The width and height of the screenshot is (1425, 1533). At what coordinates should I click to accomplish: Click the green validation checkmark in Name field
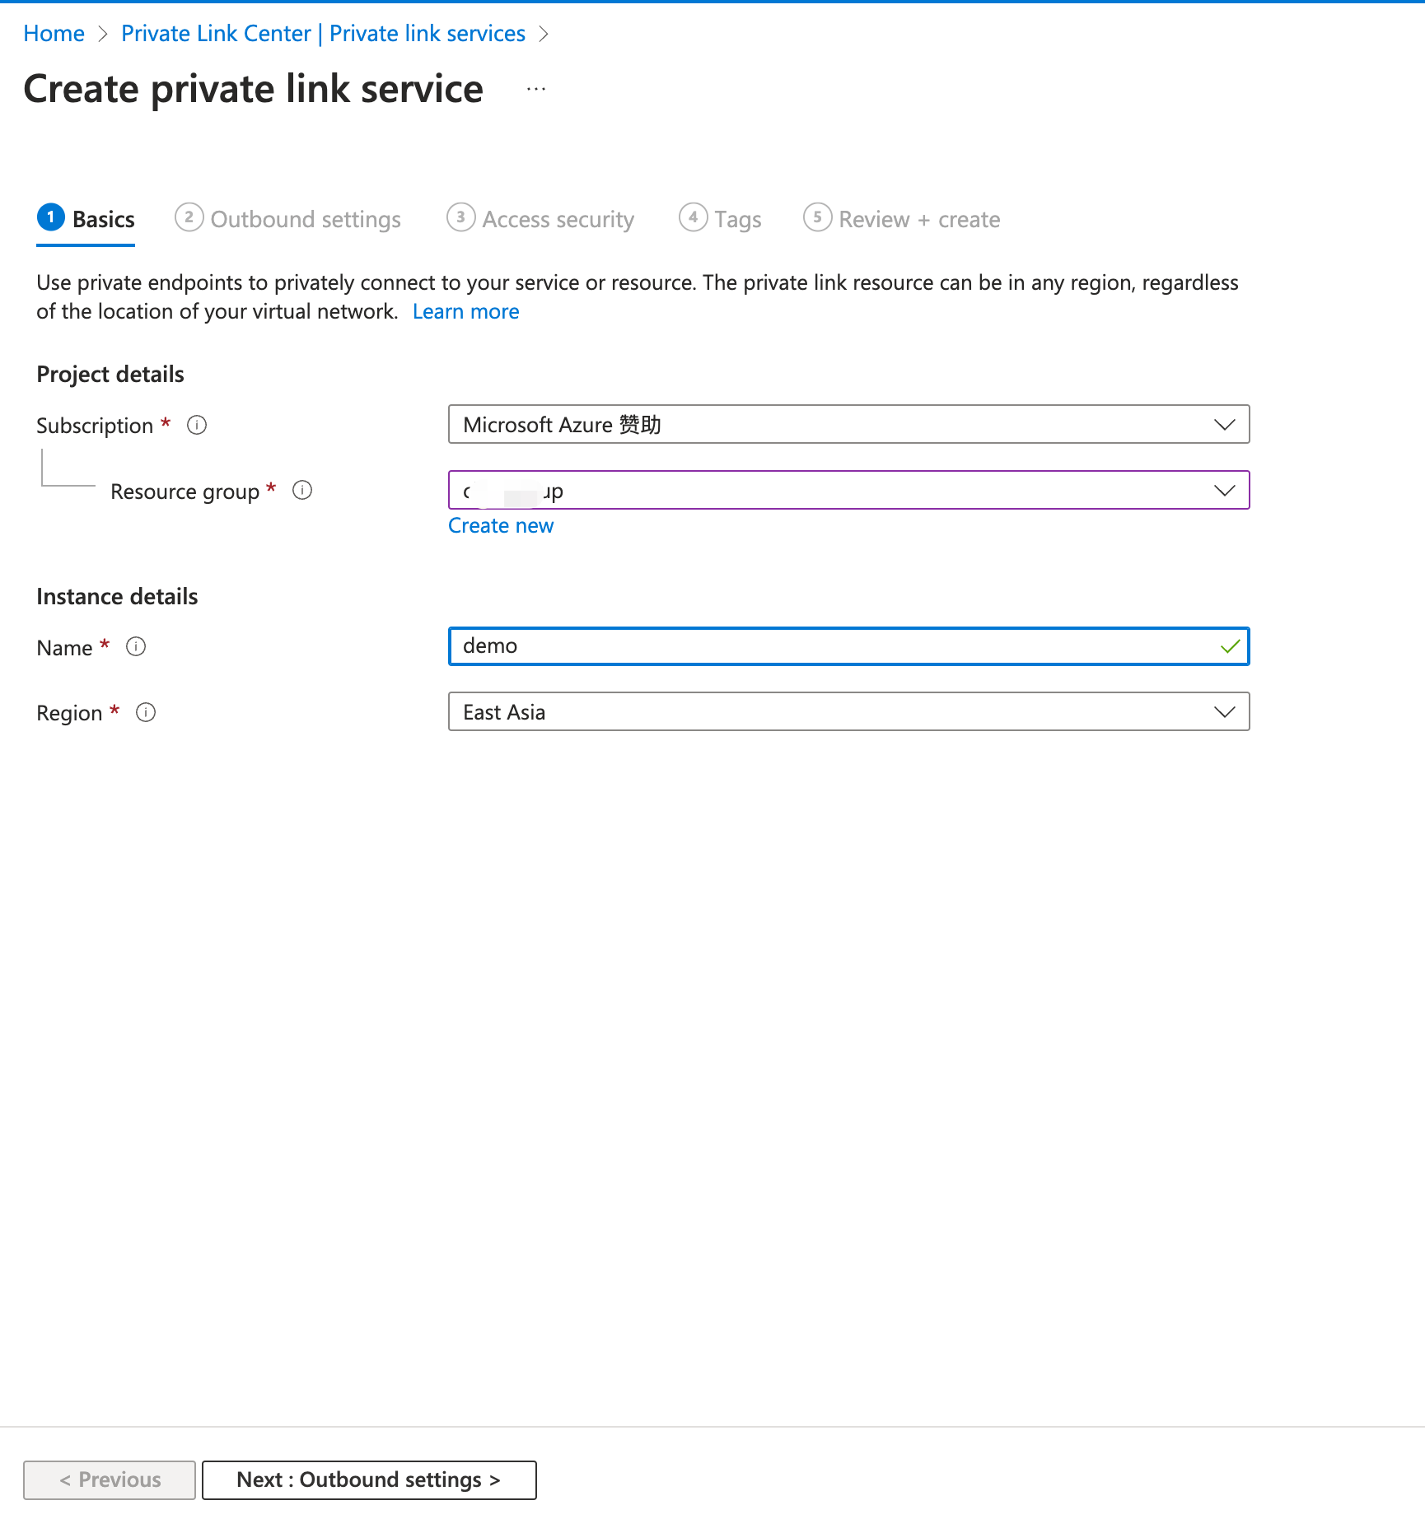1230,646
